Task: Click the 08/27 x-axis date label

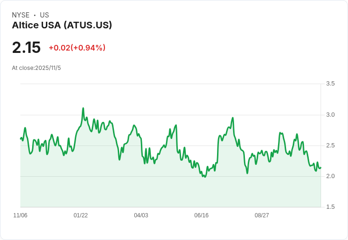Action: pyautogui.click(x=261, y=215)
